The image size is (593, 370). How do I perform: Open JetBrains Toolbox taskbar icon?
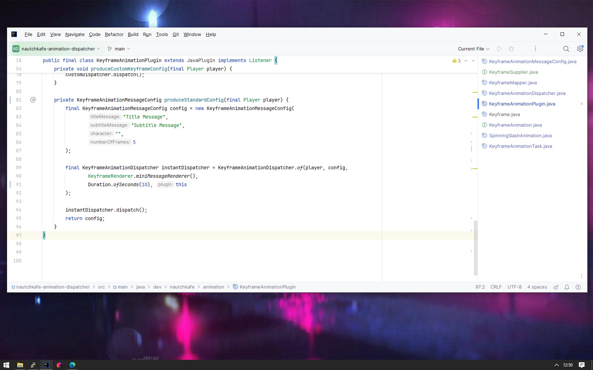tap(59, 365)
